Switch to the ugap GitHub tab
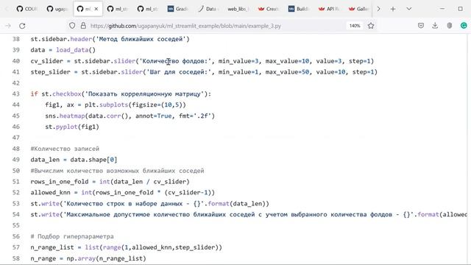The image size is (471, 265). [57, 9]
